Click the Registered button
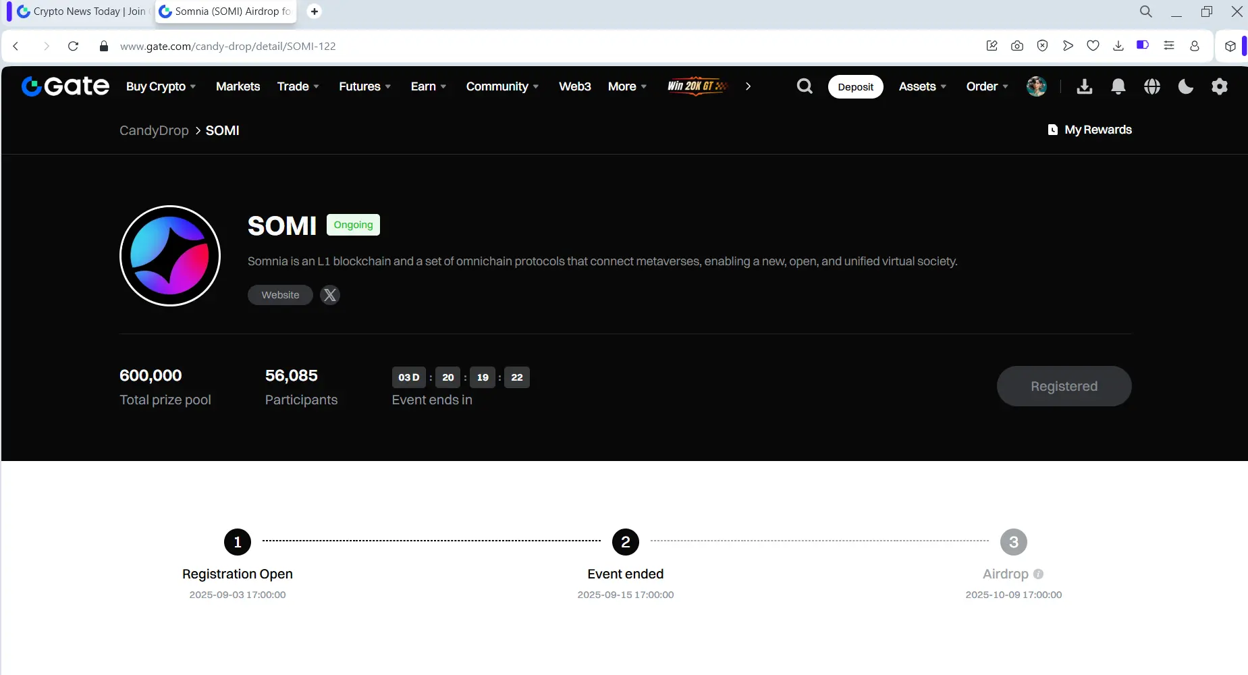 coord(1064,386)
